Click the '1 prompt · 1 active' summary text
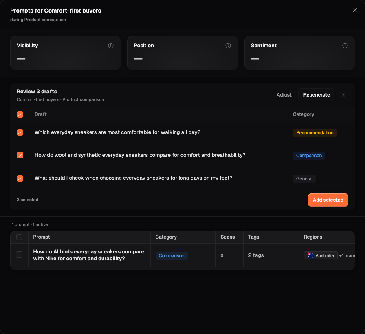 [x=30, y=224]
